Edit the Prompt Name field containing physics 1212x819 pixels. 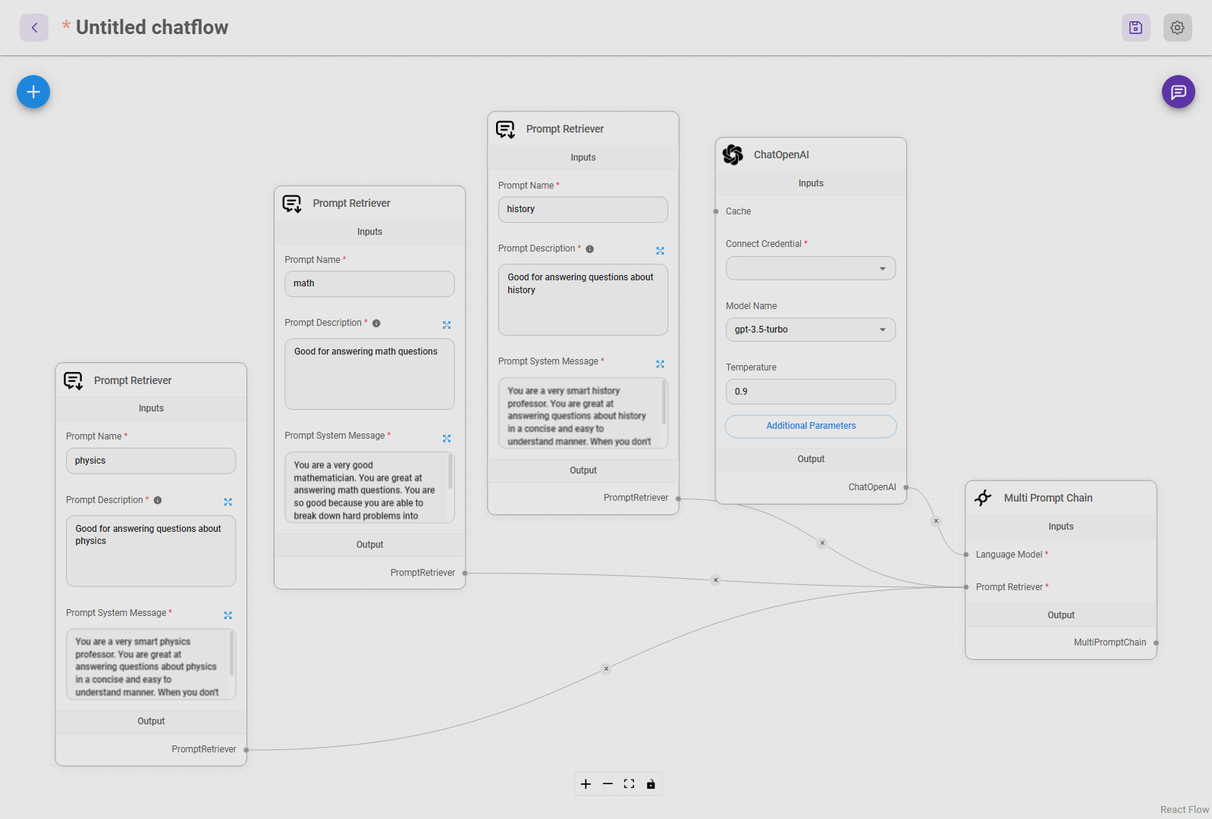(151, 461)
